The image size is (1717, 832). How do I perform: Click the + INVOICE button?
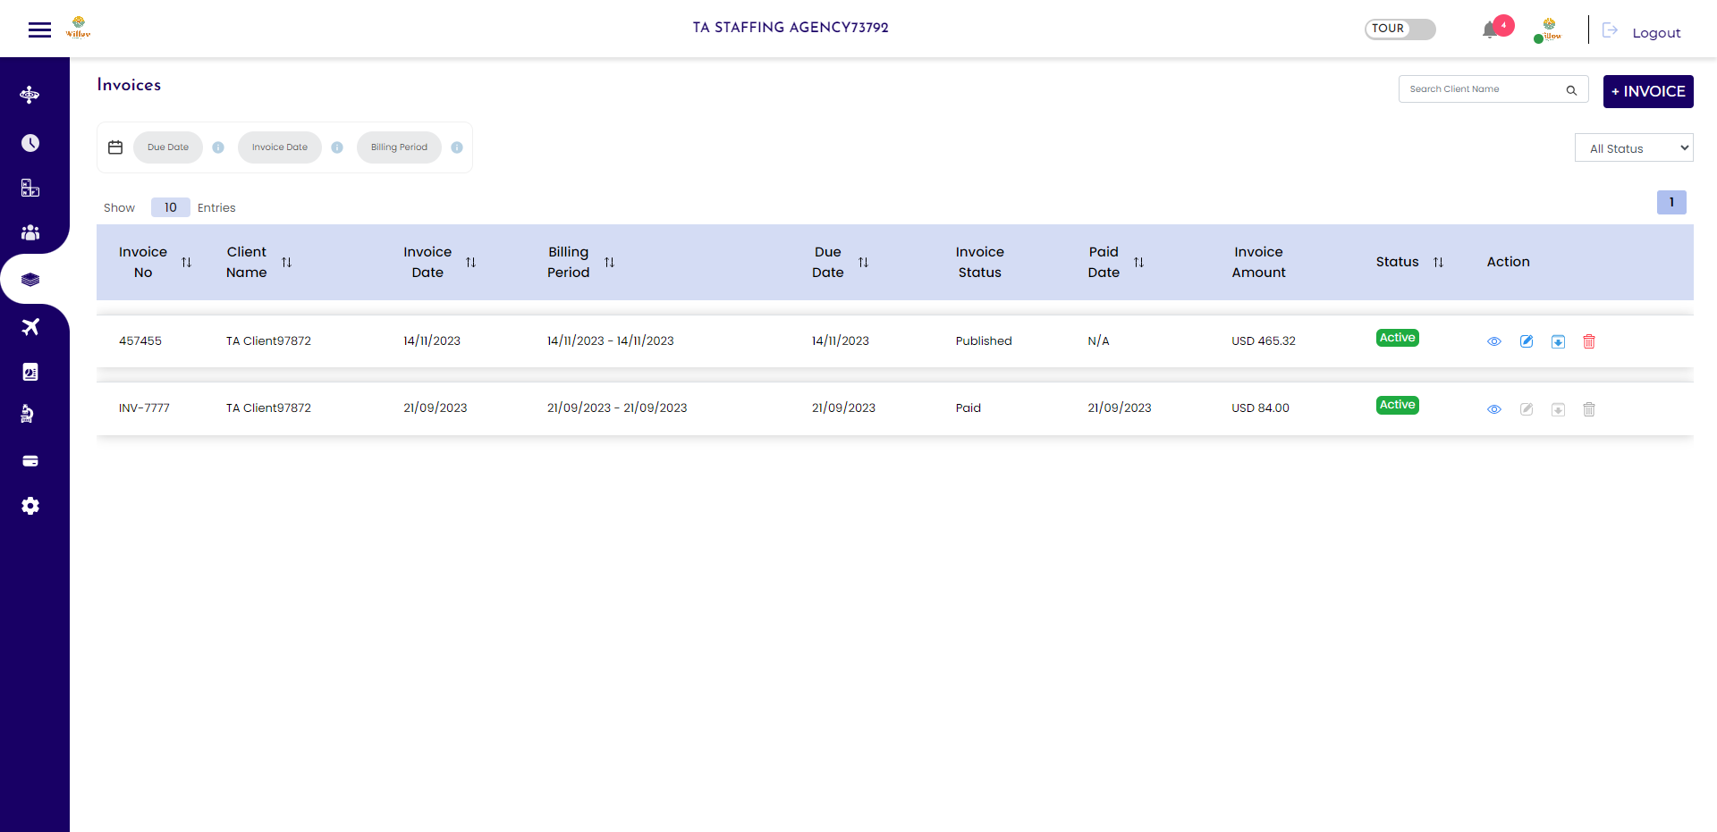(x=1648, y=91)
